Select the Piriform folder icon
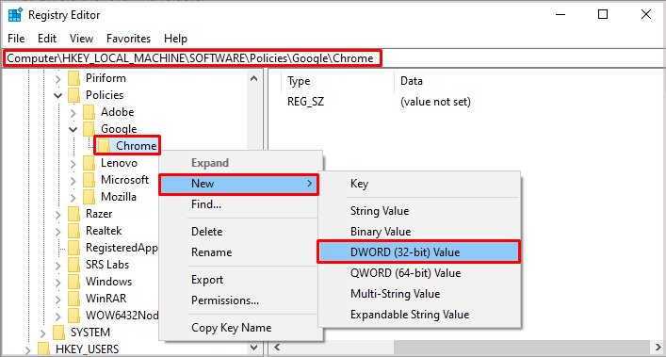Screen dimensions: 666x357 (x=73, y=78)
